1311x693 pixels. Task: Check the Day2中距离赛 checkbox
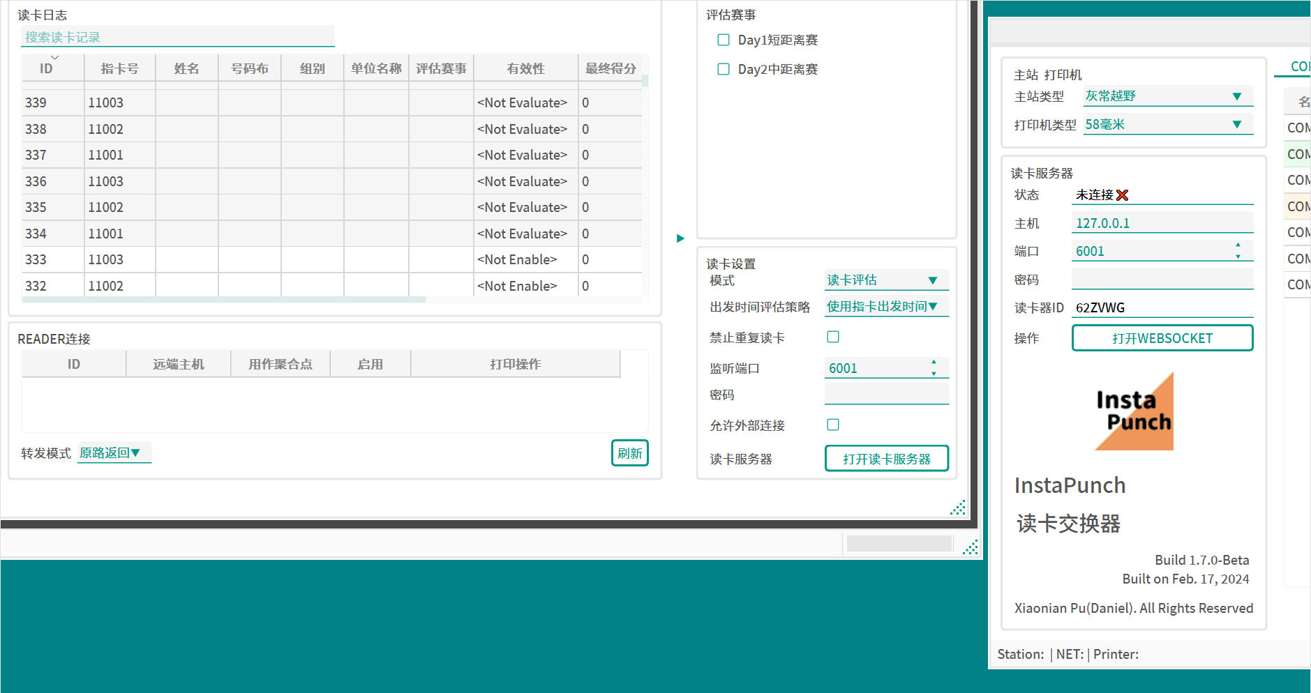[724, 69]
